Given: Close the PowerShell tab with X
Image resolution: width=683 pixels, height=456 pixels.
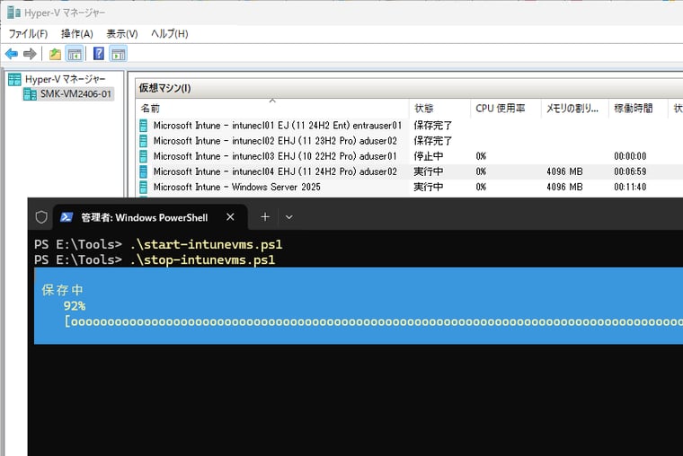Looking at the screenshot, I should tap(230, 216).
